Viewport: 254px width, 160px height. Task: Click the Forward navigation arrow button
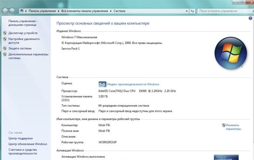(12, 11)
